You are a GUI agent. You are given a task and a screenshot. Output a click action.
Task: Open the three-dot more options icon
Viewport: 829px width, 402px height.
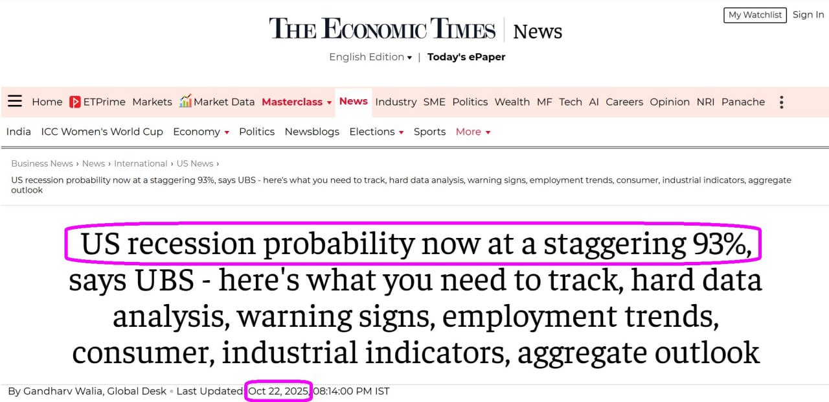point(782,102)
